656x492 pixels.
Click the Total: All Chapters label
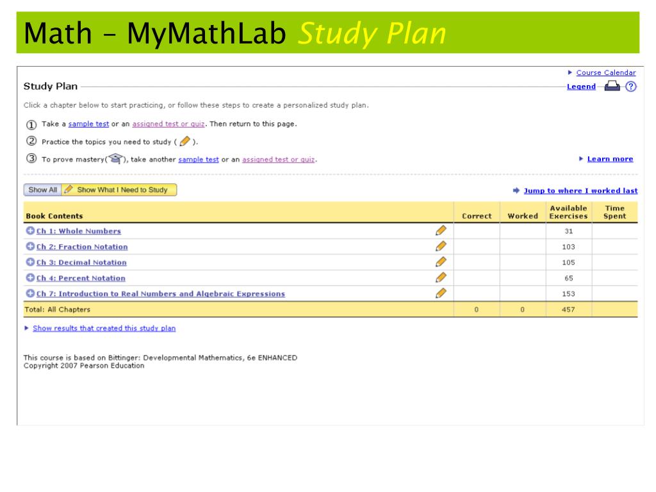57,309
